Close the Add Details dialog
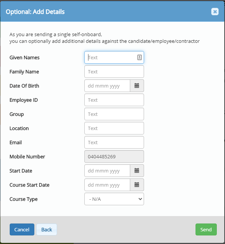 click(x=215, y=12)
